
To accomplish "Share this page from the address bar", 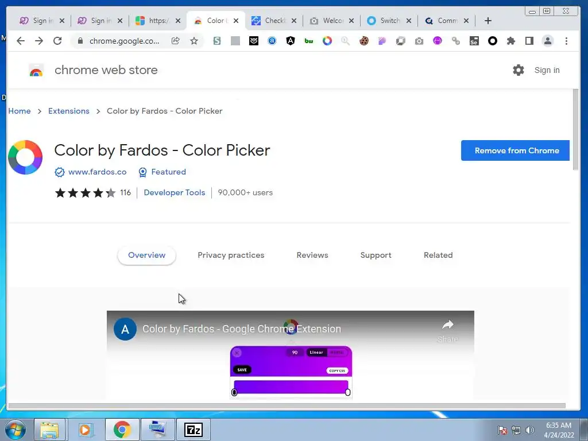I will [176, 41].
